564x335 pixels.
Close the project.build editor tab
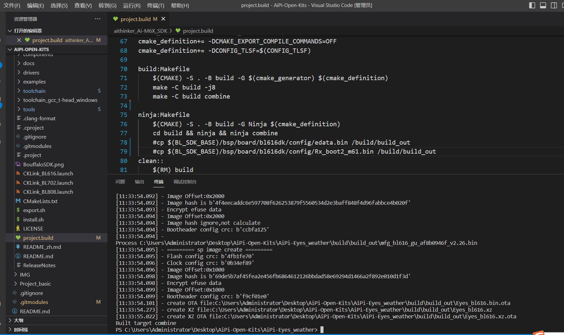pyautogui.click(x=163, y=19)
